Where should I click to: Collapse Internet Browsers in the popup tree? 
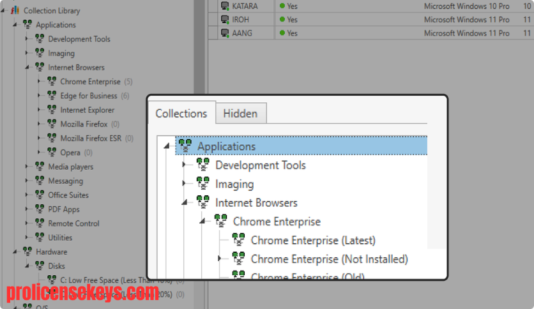click(x=185, y=202)
